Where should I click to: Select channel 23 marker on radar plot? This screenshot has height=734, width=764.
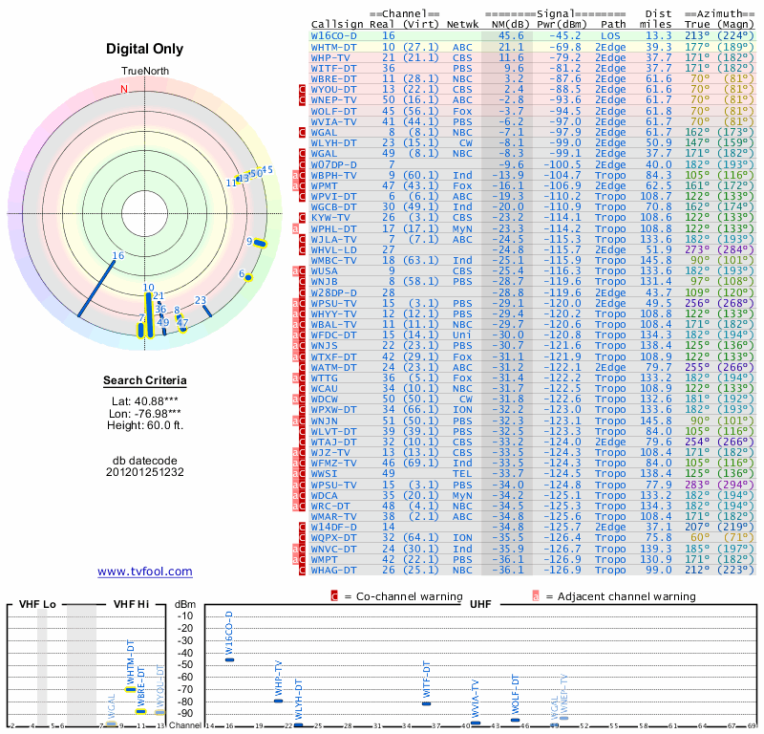tap(207, 313)
